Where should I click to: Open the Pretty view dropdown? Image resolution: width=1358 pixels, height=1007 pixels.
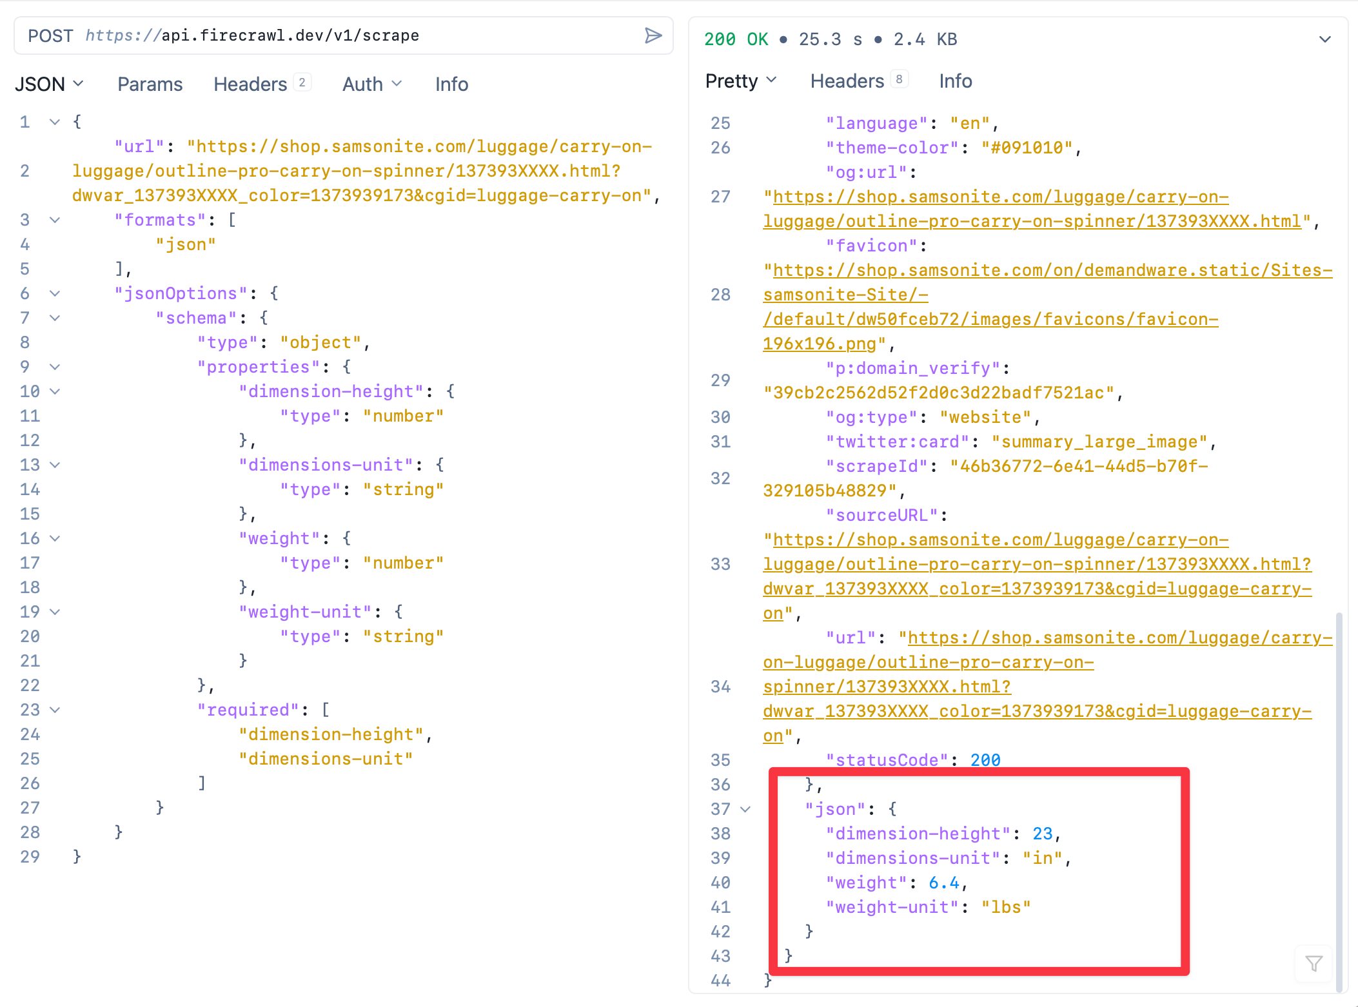point(741,81)
